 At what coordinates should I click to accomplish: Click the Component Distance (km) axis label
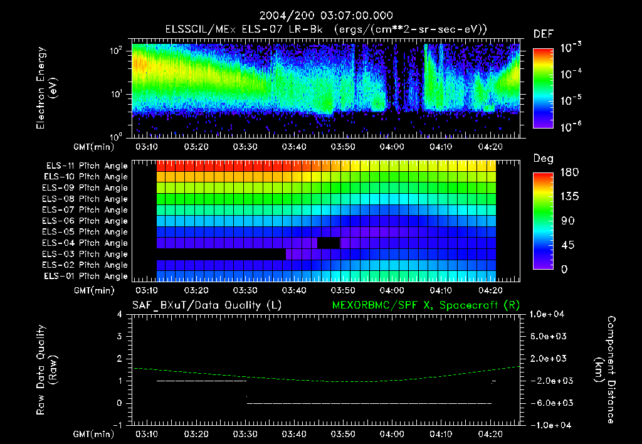pos(605,370)
